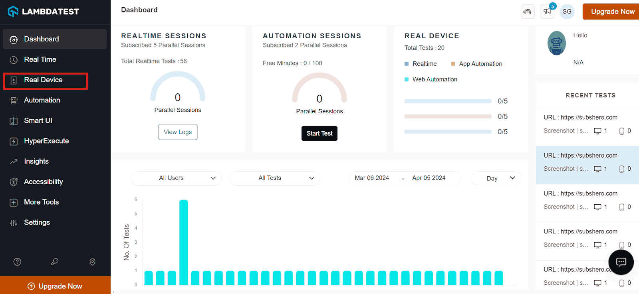Viewport: 639px width, 294px height.
Task: Open the tunnel icon in header
Action: pyautogui.click(x=528, y=12)
